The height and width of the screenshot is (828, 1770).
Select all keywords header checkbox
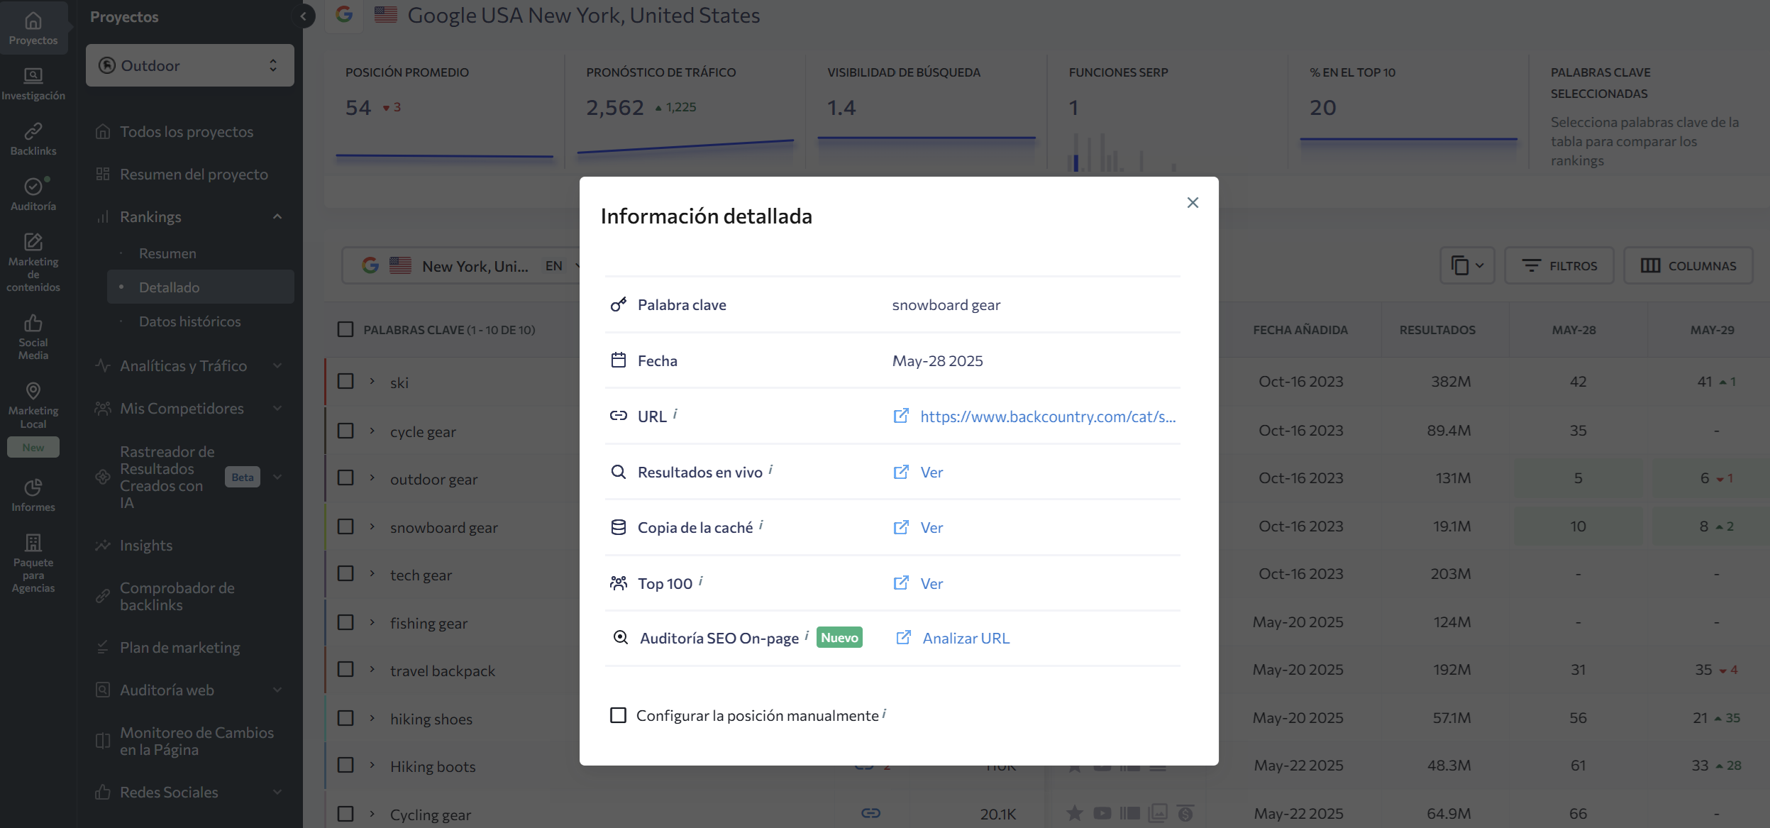tap(345, 329)
